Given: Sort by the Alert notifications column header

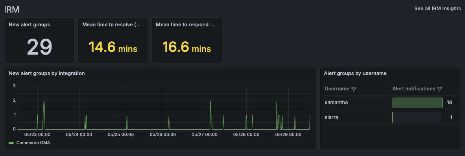Looking at the screenshot, I should pos(414,89).
